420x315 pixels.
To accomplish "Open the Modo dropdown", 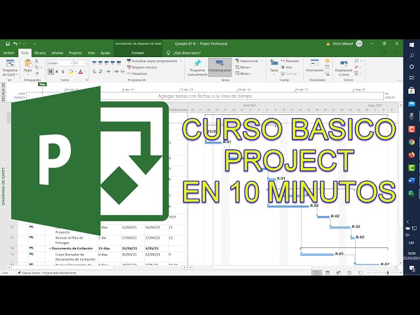I will tap(243, 73).
